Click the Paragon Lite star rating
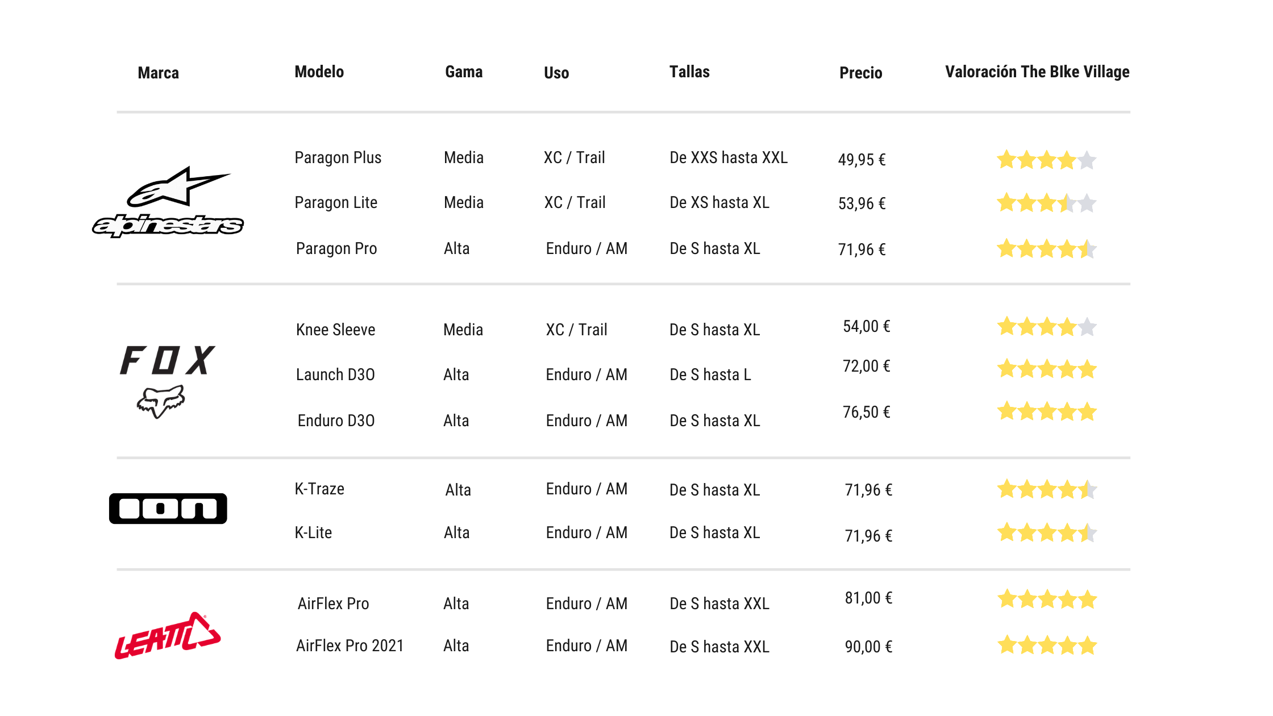This screenshot has width=1273, height=716. pyautogui.click(x=1046, y=203)
